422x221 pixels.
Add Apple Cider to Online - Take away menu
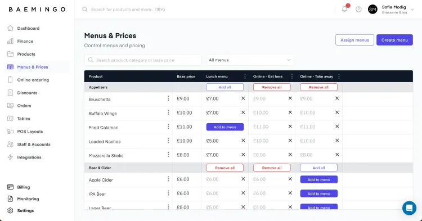(319, 179)
